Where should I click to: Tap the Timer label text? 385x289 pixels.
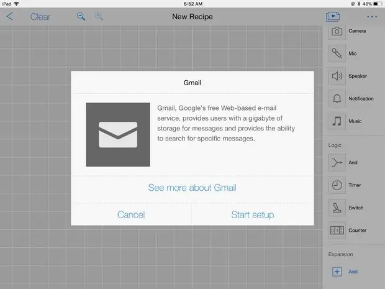355,185
